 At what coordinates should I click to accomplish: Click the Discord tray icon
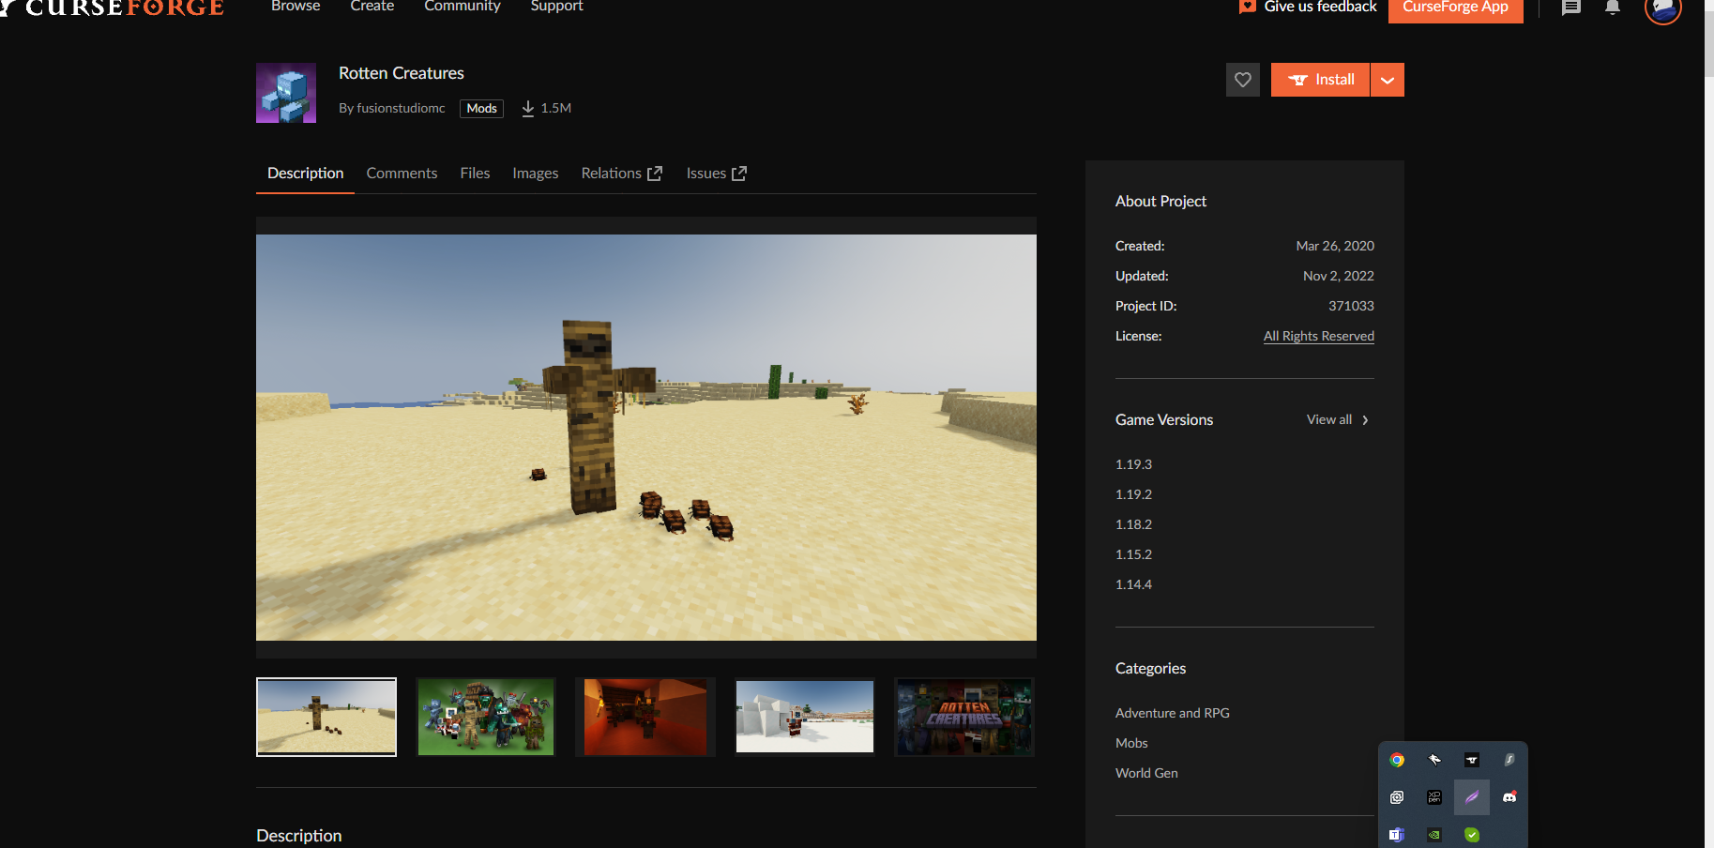1509,797
